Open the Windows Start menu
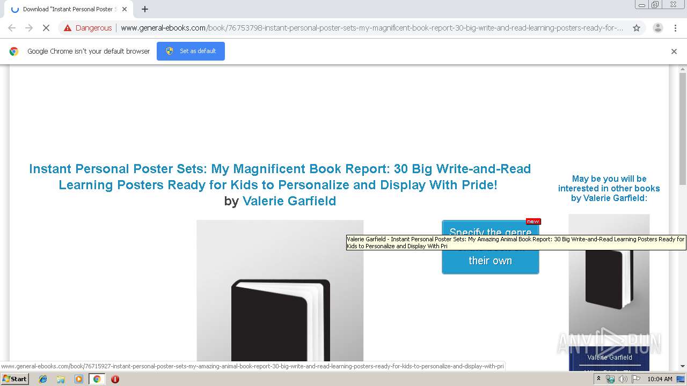This screenshot has height=386, width=687. (x=14, y=379)
